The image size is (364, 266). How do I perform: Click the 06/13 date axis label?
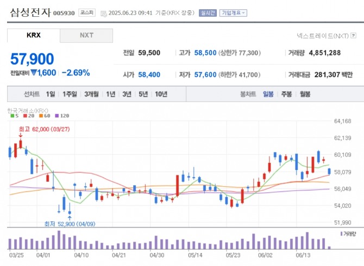tap(303, 255)
